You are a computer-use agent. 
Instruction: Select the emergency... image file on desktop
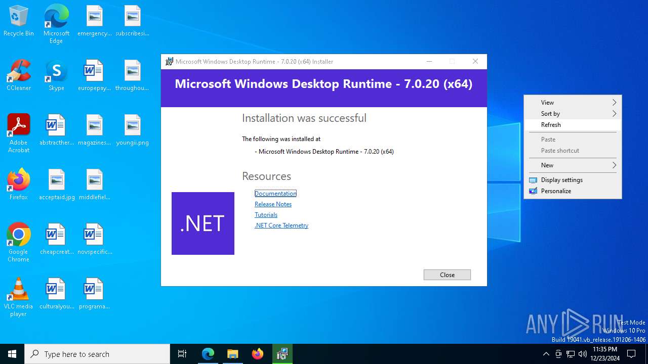pos(94,21)
